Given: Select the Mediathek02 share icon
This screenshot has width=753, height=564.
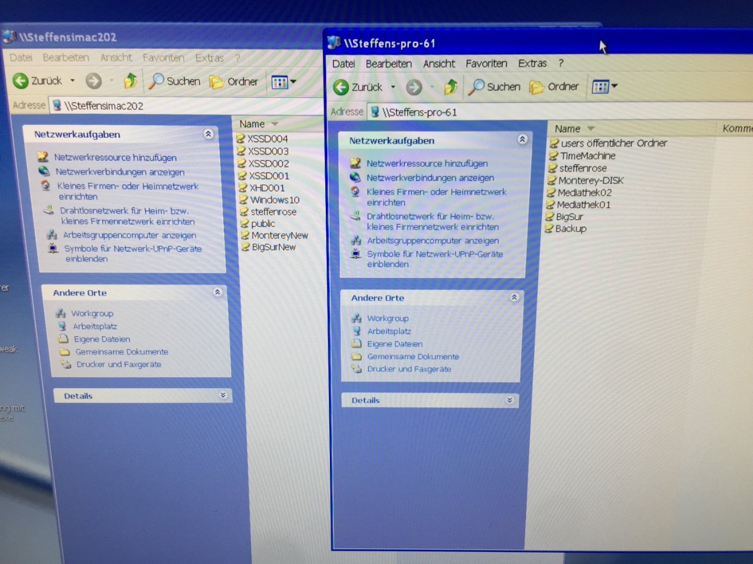Looking at the screenshot, I should pos(551,193).
